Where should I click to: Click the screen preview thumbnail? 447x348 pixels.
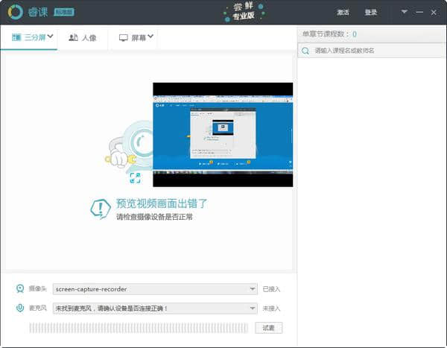point(223,135)
